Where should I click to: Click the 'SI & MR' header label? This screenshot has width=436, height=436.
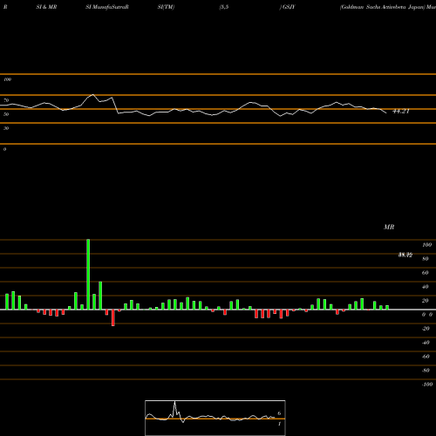click(x=46, y=7)
